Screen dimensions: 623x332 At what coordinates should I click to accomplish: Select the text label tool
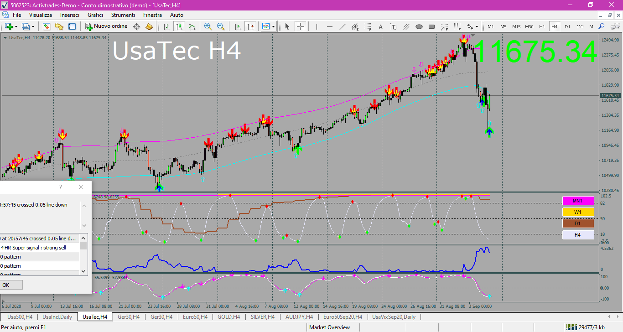point(394,26)
